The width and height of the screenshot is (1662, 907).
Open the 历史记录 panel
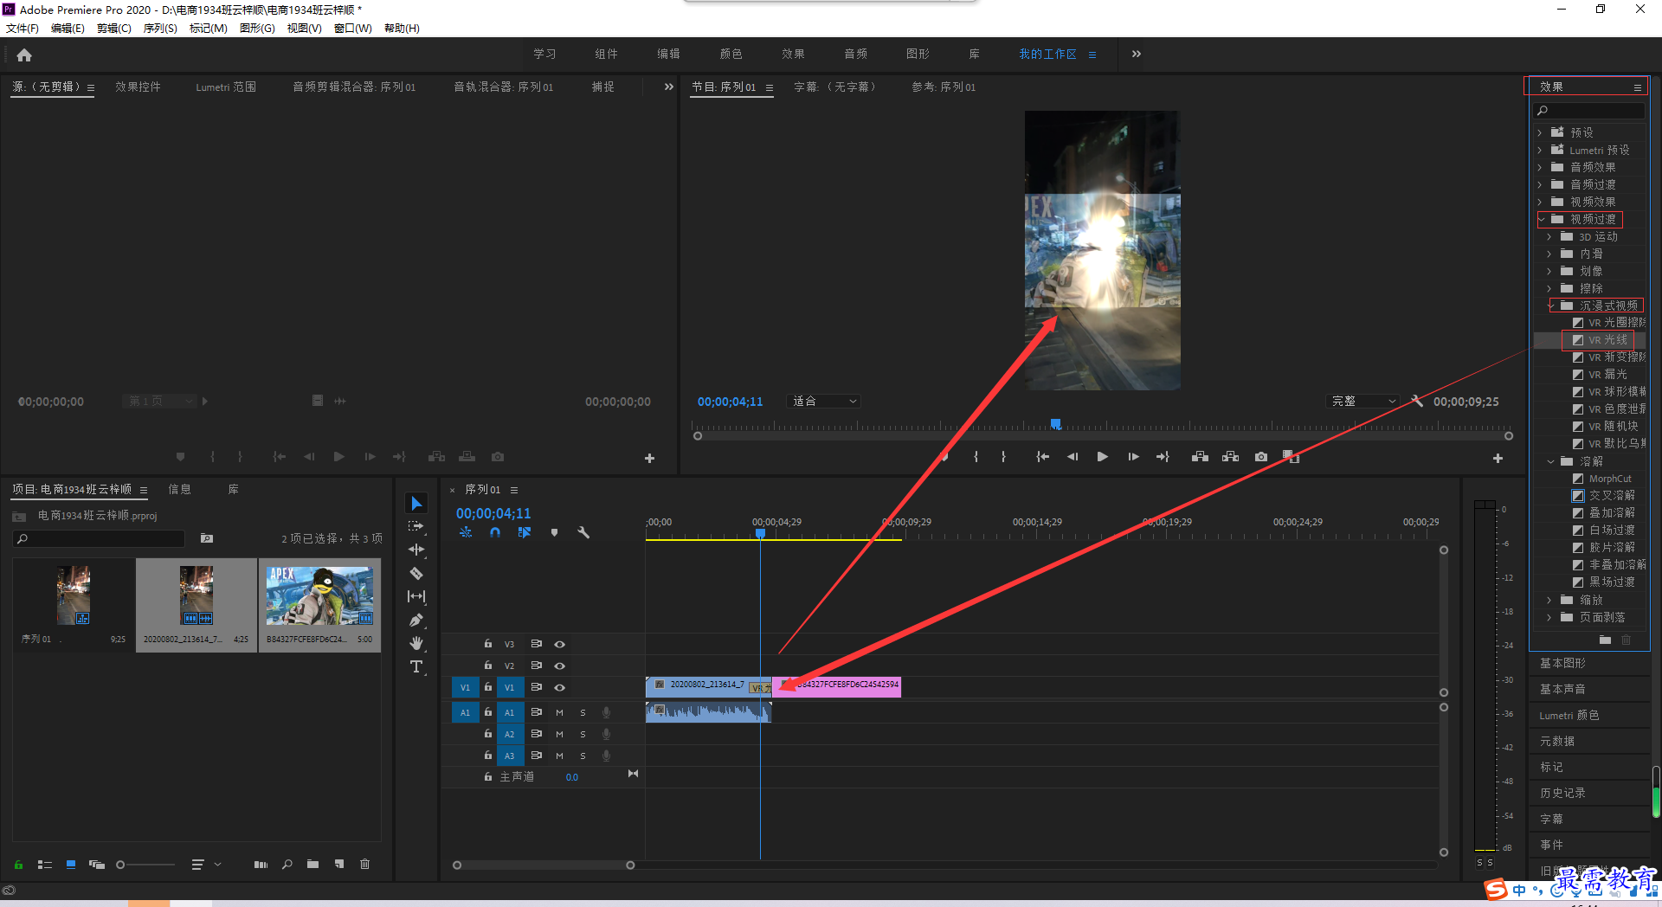point(1562,793)
